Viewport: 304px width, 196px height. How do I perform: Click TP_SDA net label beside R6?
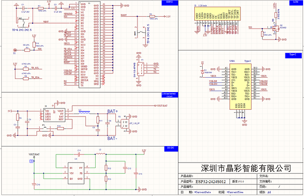pyautogui.click(x=35, y=77)
